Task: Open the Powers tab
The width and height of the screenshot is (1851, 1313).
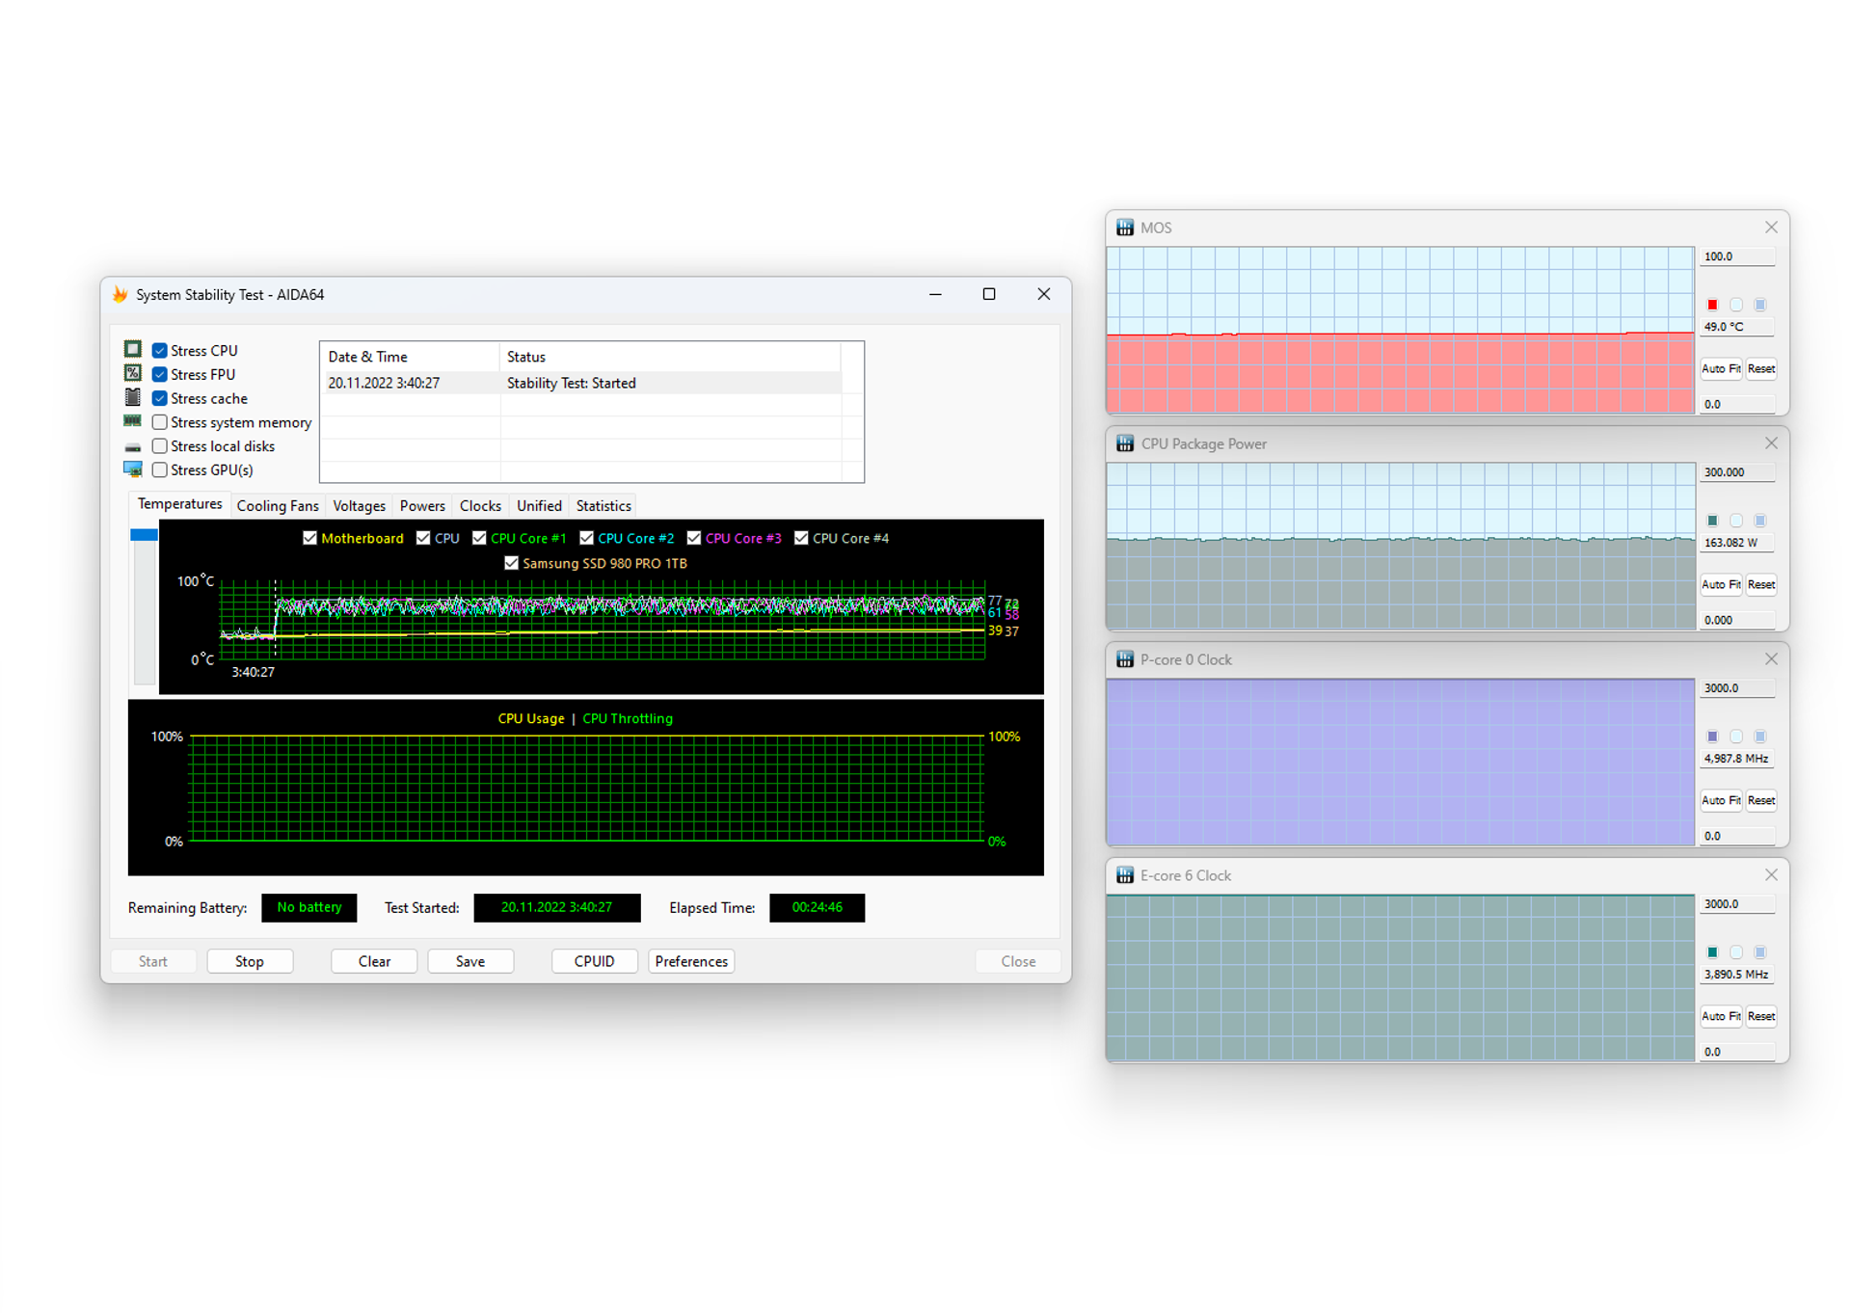Action: click(422, 506)
